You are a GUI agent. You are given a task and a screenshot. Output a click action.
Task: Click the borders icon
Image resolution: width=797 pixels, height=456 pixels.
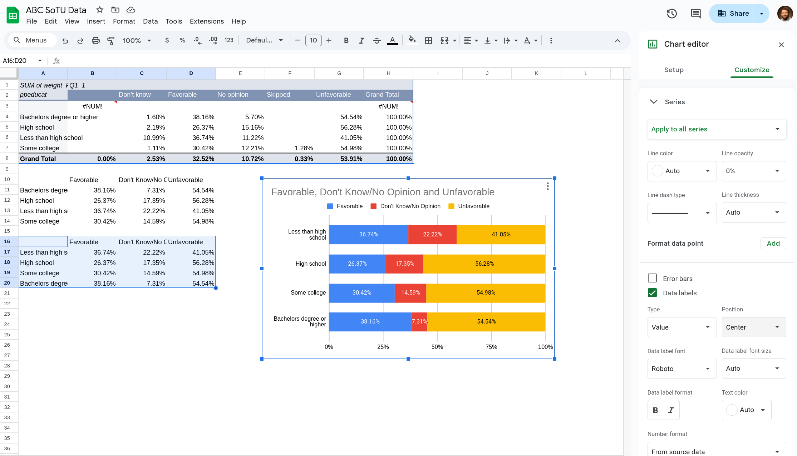click(428, 41)
